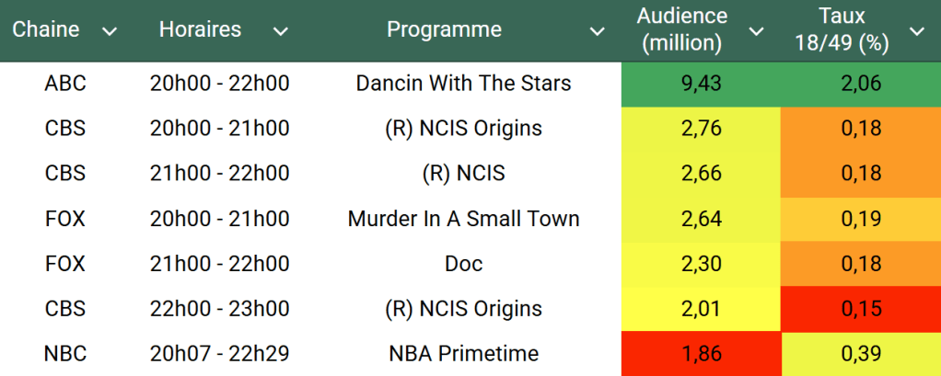Click the 22h00 - 23h00 time cell

219,308
